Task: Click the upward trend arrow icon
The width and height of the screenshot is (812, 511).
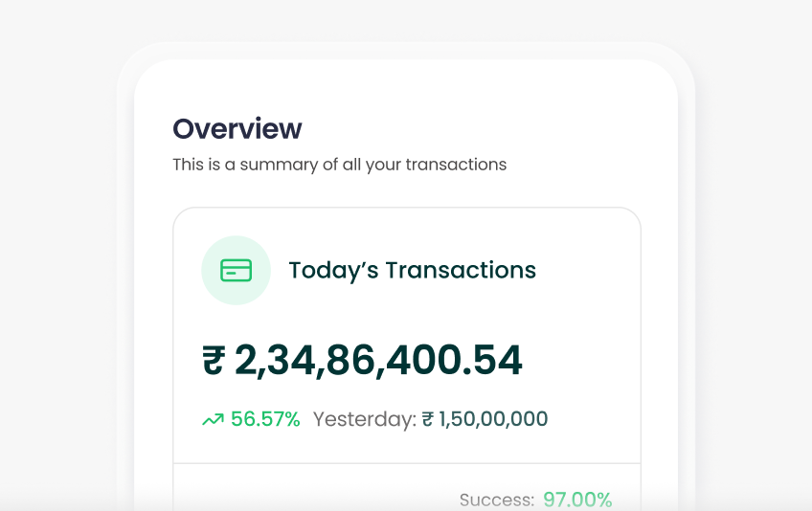Action: point(213,419)
